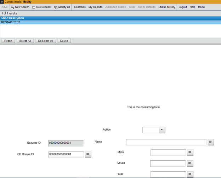Click the editor icon next to DB Unique ID

pyautogui.click(x=88, y=155)
